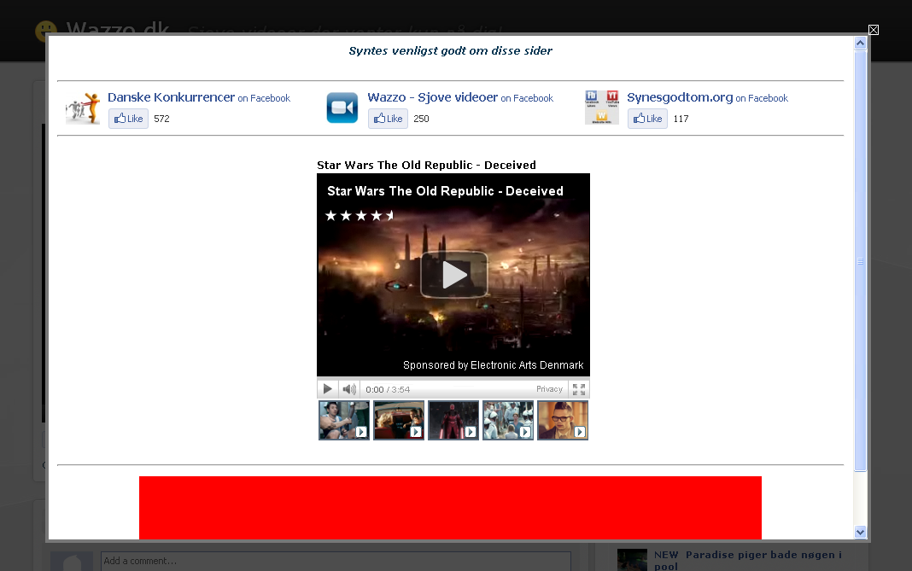Enter fullscreen mode on the video player

click(x=579, y=389)
